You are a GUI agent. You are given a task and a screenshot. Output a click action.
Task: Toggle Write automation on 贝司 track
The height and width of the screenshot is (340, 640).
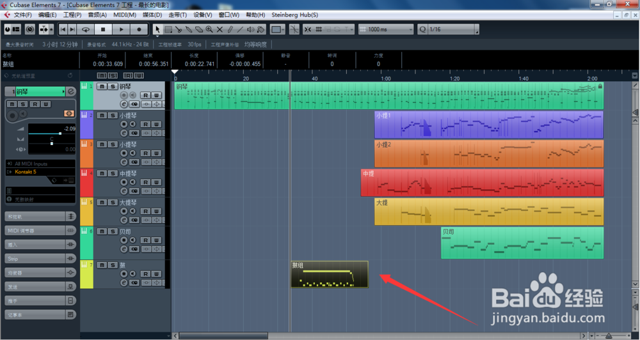[x=156, y=240]
